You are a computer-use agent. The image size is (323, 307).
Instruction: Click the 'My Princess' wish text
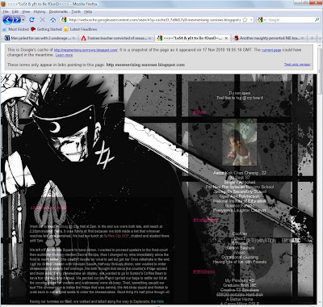click(x=240, y=280)
